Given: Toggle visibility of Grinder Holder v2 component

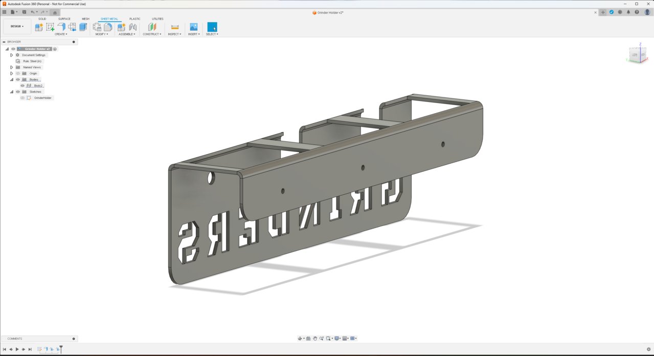Looking at the screenshot, I should tap(13, 49).
